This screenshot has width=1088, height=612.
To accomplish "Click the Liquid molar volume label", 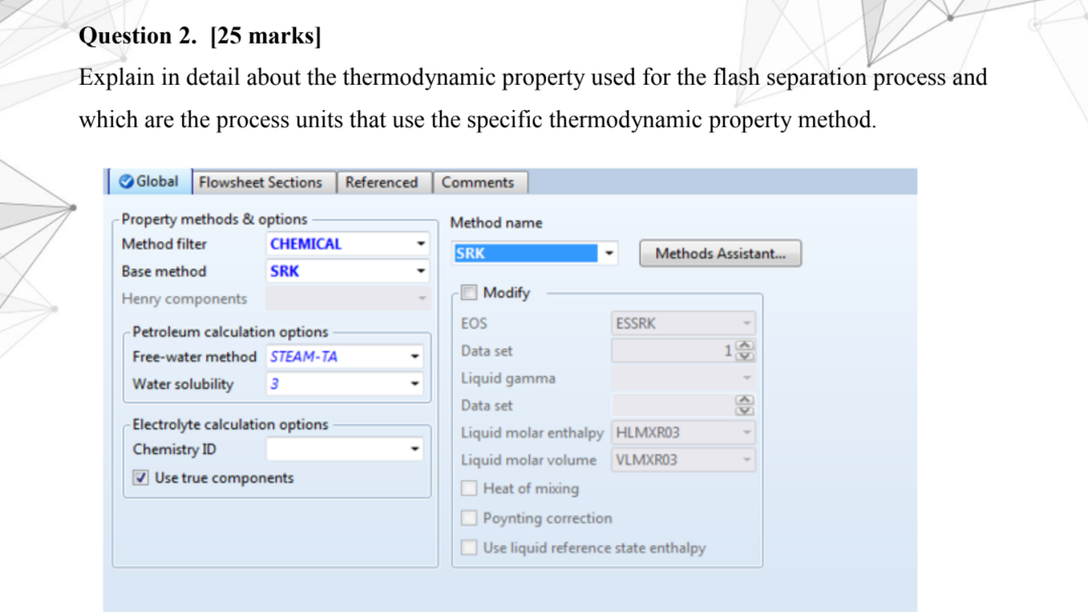I will pos(529,460).
